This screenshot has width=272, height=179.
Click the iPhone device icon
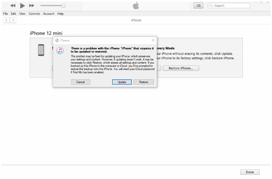41,50
